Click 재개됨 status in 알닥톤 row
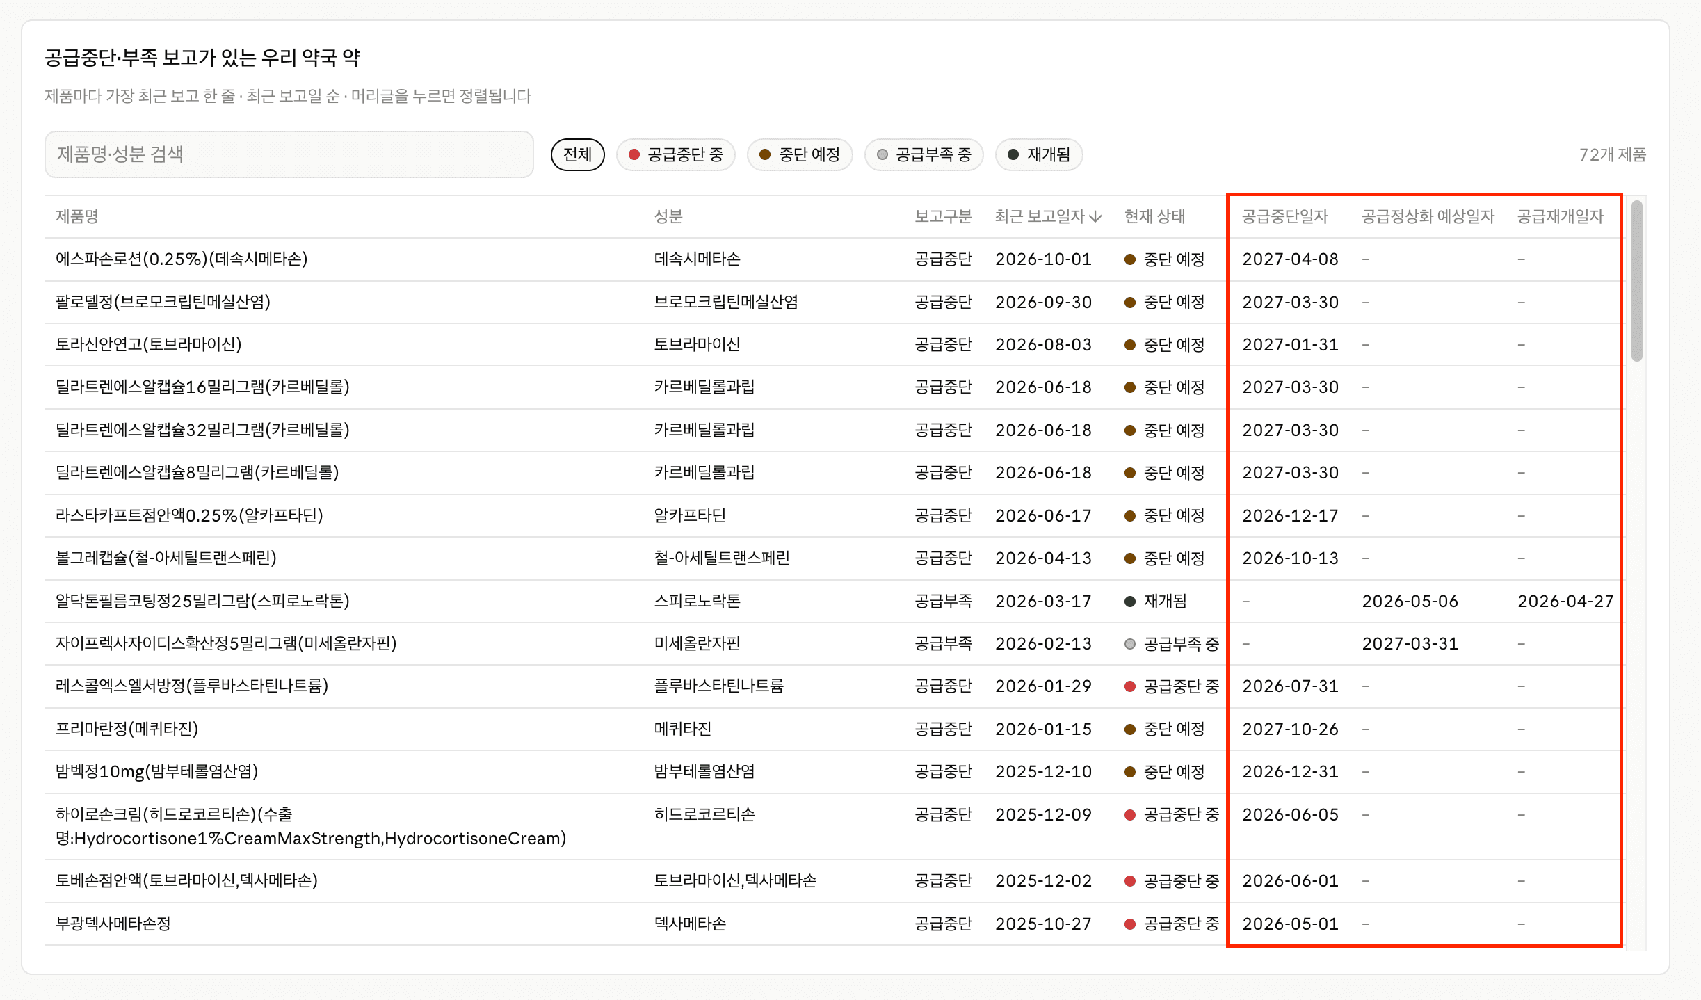This screenshot has height=1000, width=1701. (1156, 602)
